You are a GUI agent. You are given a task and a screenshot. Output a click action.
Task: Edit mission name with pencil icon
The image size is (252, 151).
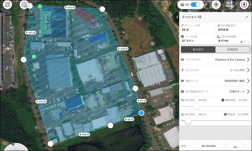pos(247,17)
